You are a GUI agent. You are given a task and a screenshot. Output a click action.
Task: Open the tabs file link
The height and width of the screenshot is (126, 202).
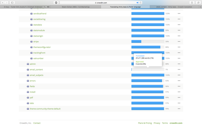32,103
